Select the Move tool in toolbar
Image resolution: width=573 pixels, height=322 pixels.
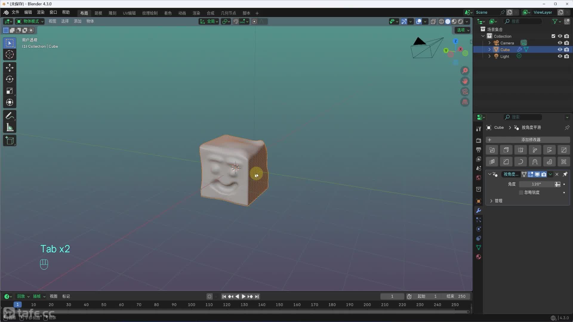10,68
